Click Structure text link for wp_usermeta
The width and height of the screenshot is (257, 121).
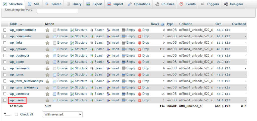[81, 94]
